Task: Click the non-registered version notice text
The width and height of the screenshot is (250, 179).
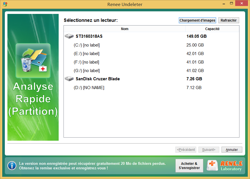Action: click(x=92, y=166)
